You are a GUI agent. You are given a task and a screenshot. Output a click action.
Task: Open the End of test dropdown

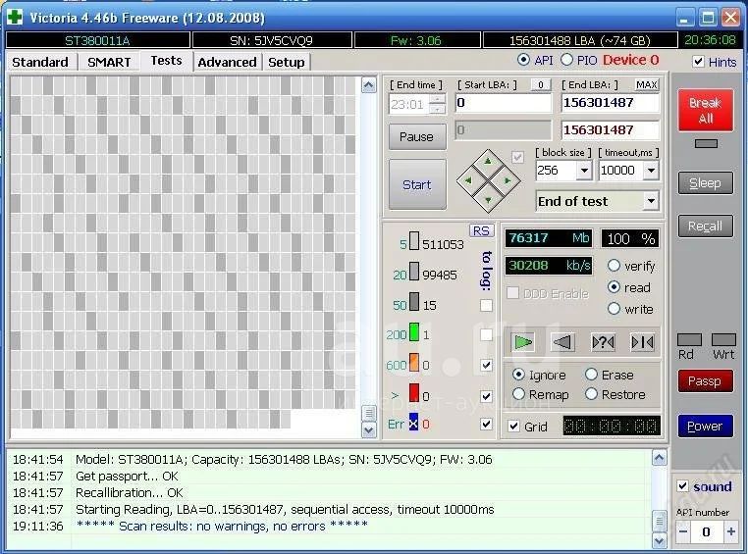point(651,201)
